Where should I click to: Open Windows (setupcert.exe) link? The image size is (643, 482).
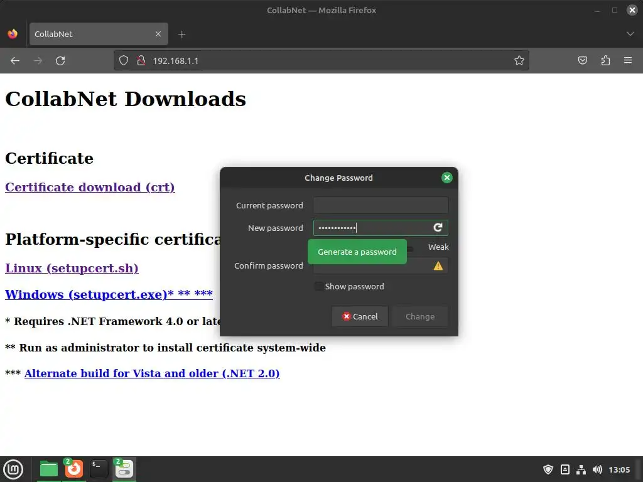coord(109,294)
